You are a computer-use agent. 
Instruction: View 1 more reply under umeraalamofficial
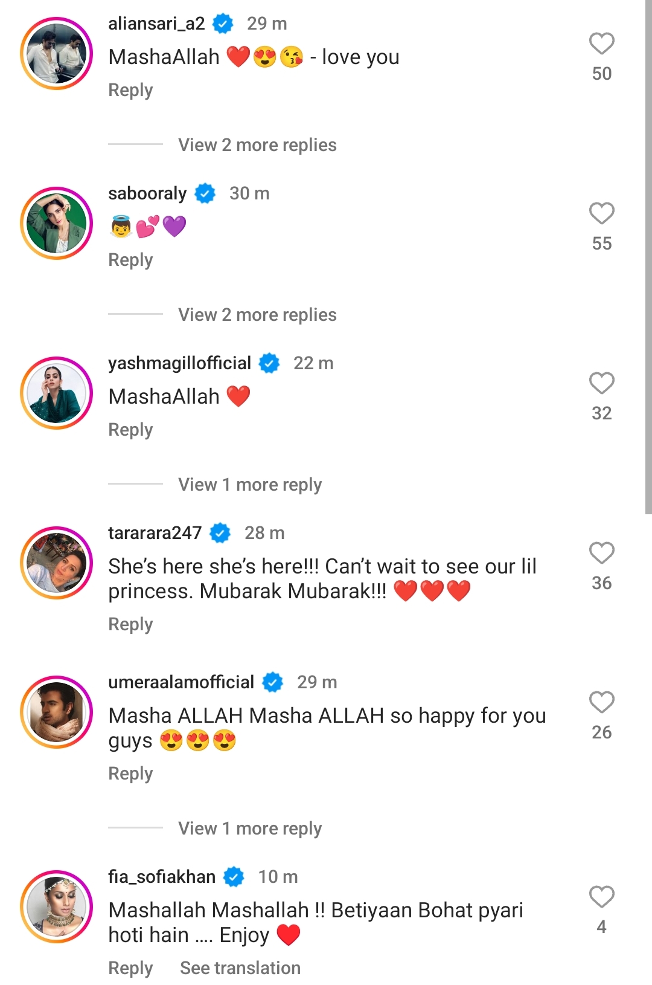tap(249, 828)
